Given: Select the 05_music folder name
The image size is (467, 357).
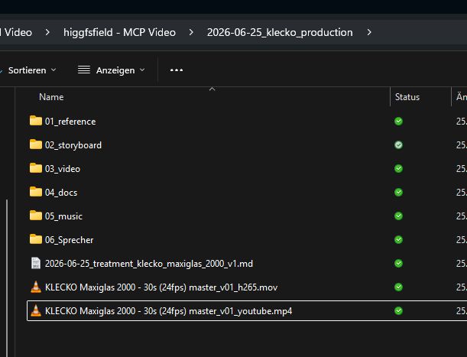Looking at the screenshot, I should click(63, 216).
